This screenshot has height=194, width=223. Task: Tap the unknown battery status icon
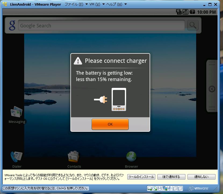pyautogui.click(x=192, y=12)
